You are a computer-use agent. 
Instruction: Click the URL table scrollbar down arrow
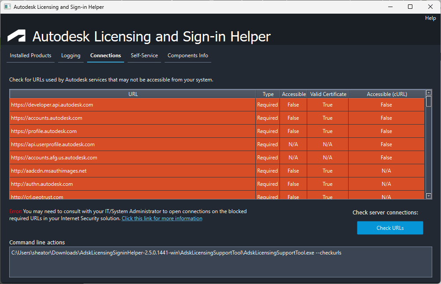(429, 196)
